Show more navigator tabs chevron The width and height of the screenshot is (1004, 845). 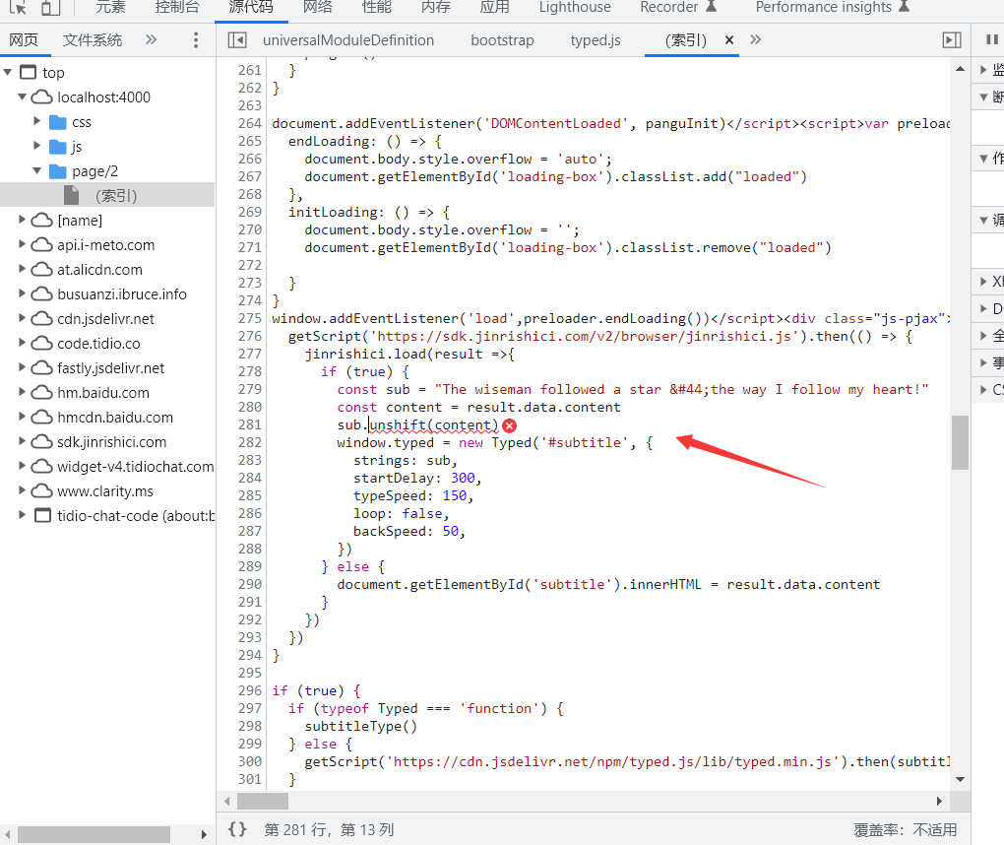click(152, 39)
